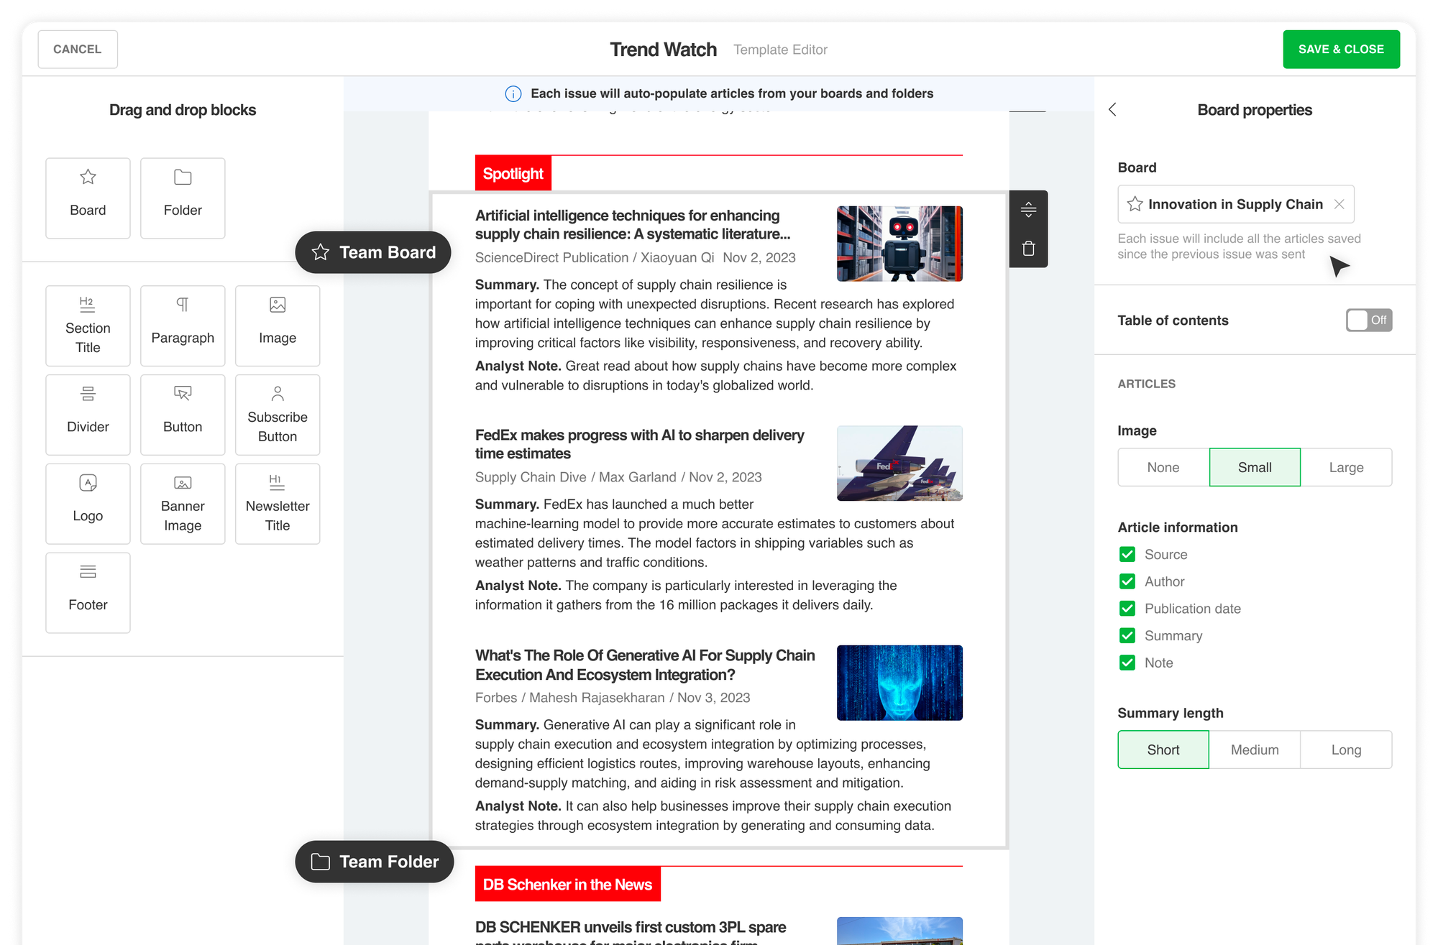Open the Generative AI Supply Chain headline

[645, 665]
